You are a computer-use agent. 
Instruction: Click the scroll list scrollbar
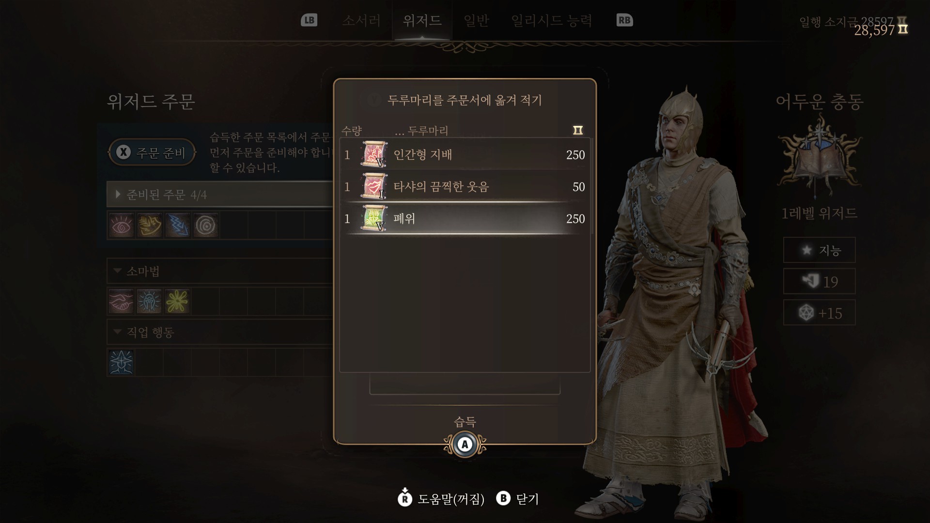point(592,186)
